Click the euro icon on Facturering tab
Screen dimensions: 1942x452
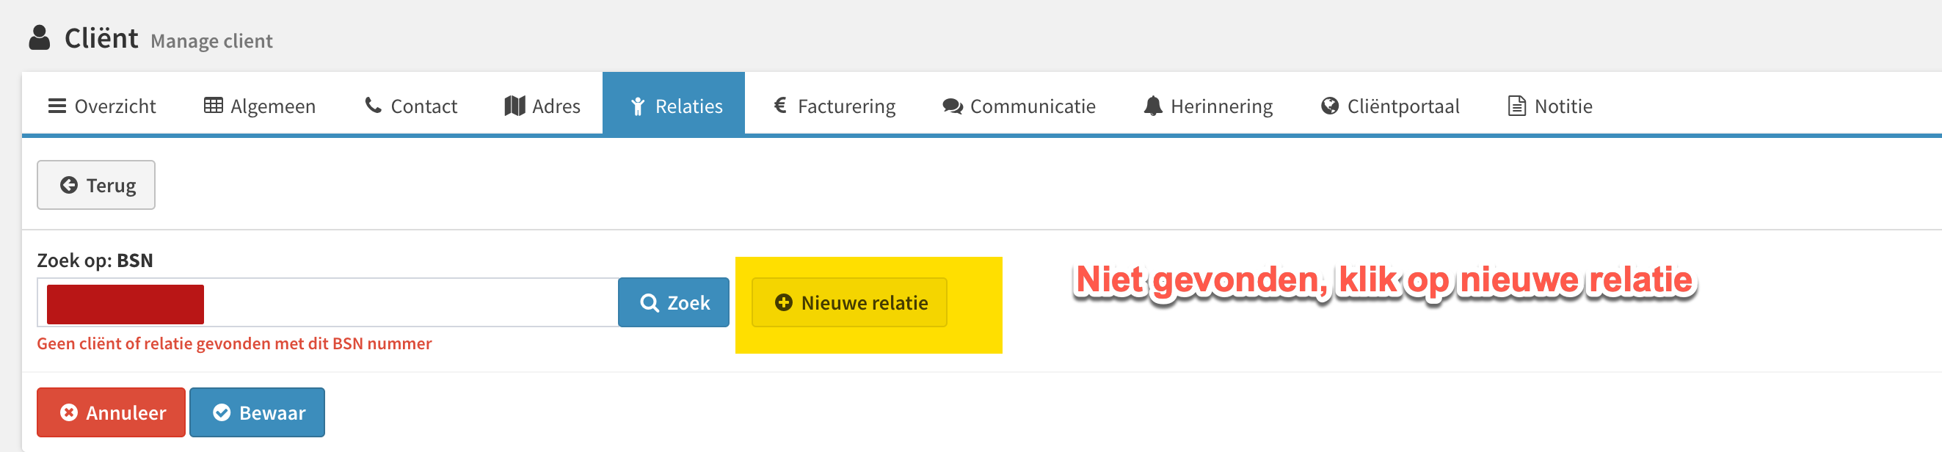(x=780, y=105)
